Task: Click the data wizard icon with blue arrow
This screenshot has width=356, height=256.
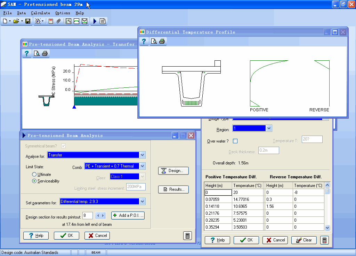Action: coord(38,21)
